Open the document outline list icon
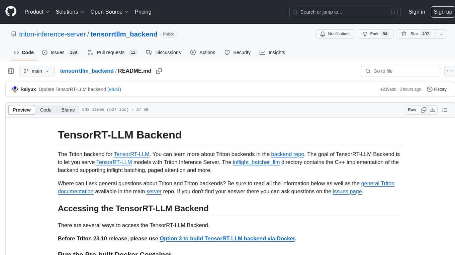Viewport: 455px width, 255px height. (x=445, y=110)
